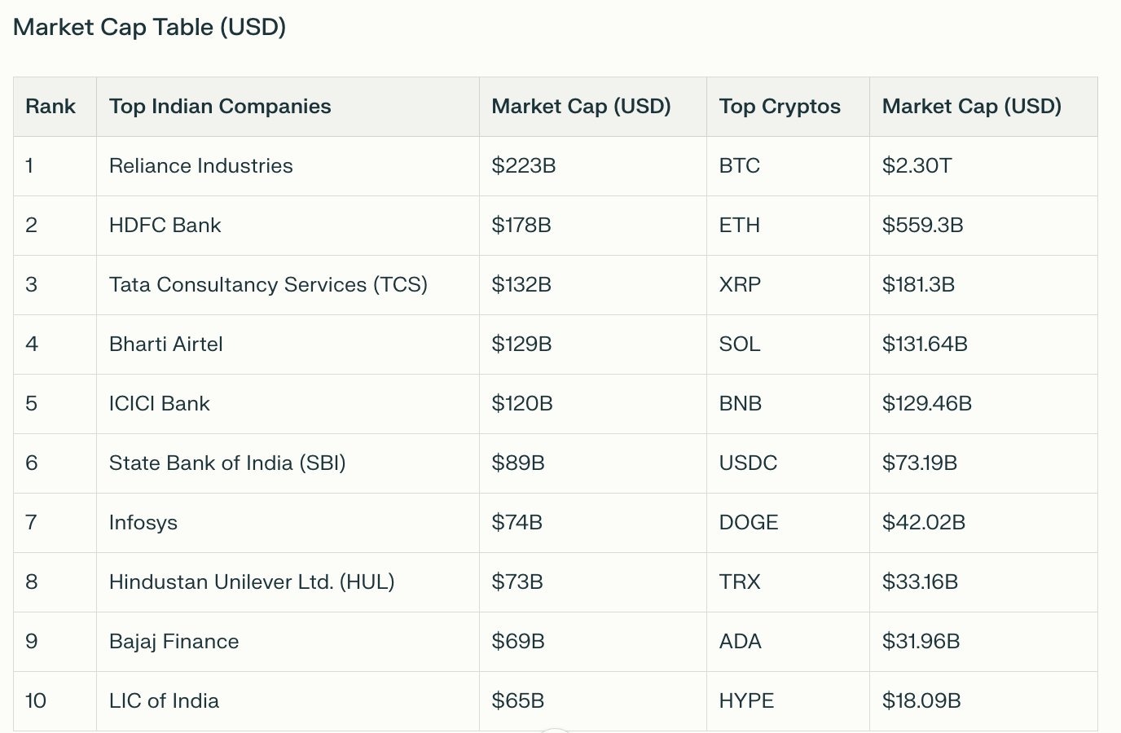
Task: Click the Market Cap Table (USD) title
Action: (149, 27)
